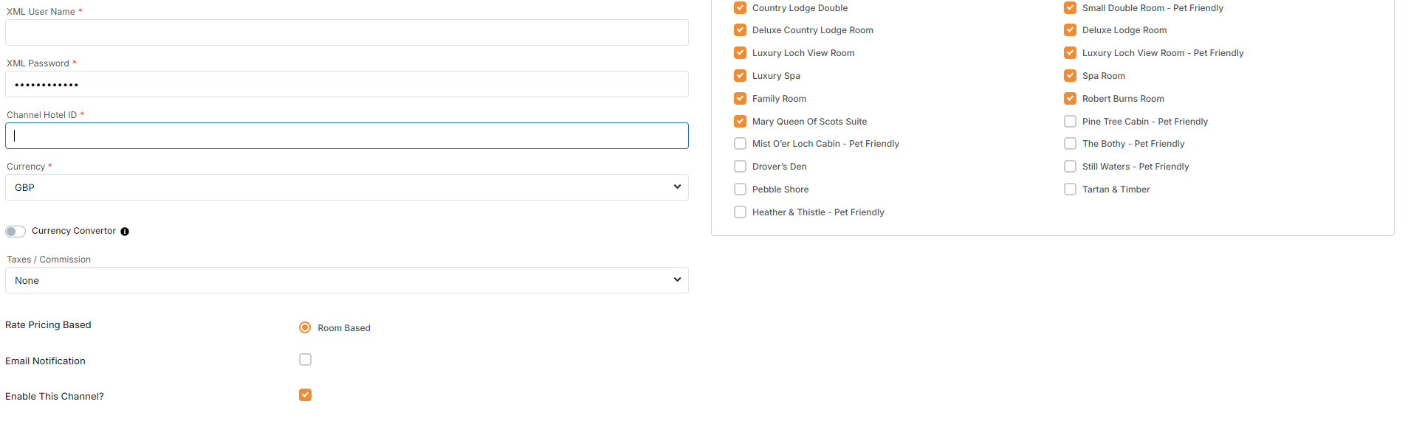Enable the Tartan & Timber room

[1070, 190]
